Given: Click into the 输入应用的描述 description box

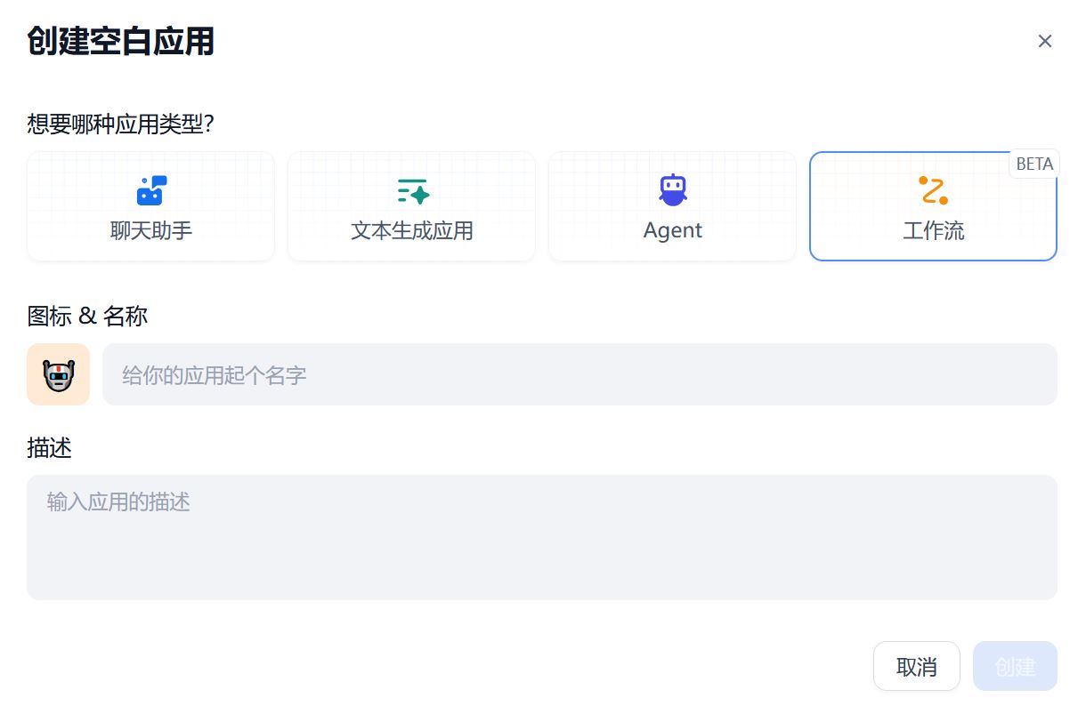Looking at the screenshot, I should coord(541,537).
